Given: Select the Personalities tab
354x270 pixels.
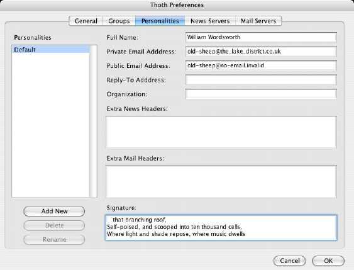Looking at the screenshot, I should tap(160, 21).
